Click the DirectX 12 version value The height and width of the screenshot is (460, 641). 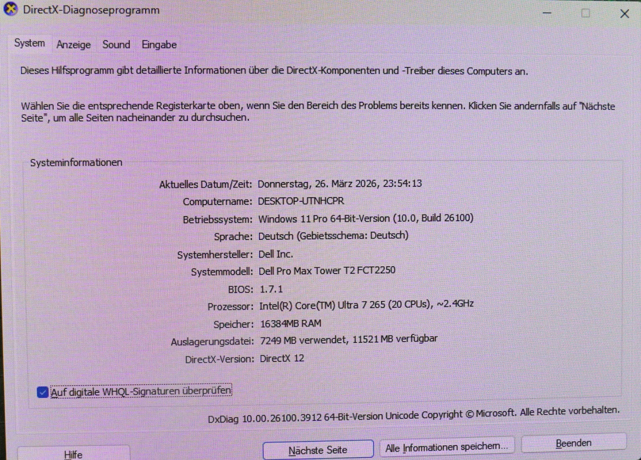[282, 358]
